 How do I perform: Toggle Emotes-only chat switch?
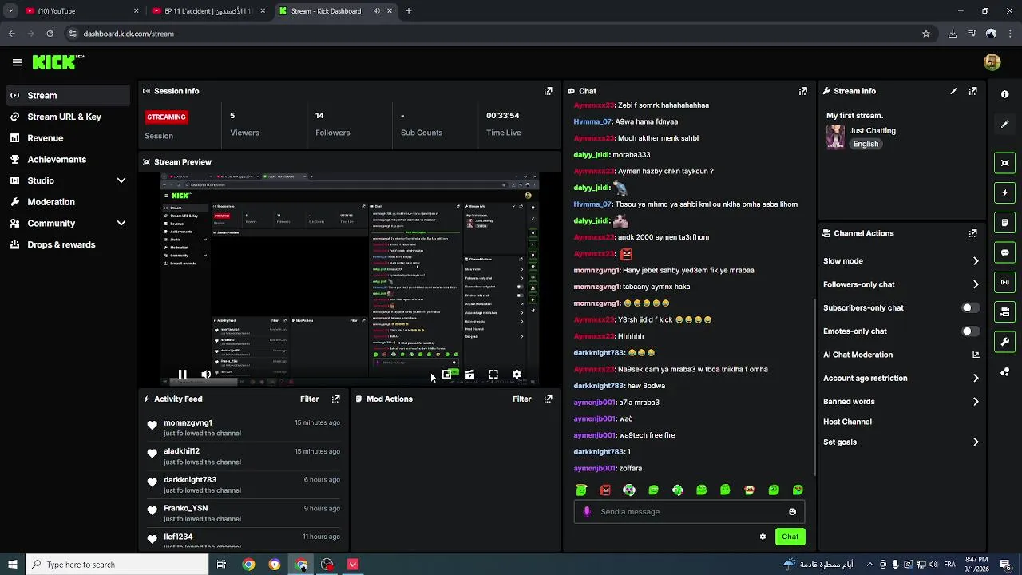click(x=970, y=331)
